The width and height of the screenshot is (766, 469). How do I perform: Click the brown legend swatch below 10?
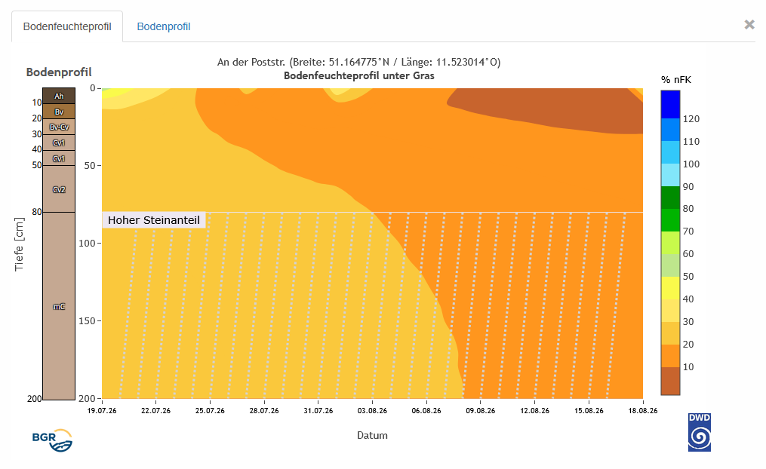click(670, 381)
